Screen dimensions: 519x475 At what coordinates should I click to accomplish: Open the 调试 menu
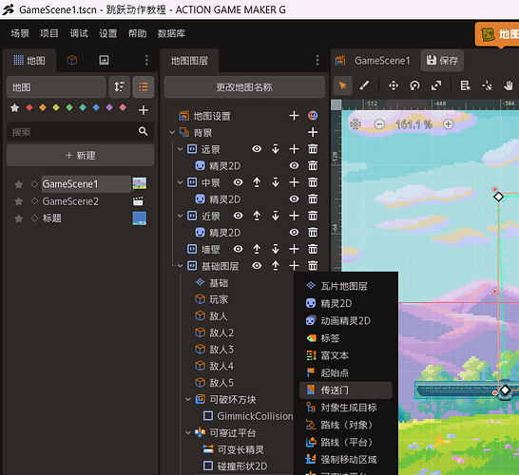click(x=79, y=33)
